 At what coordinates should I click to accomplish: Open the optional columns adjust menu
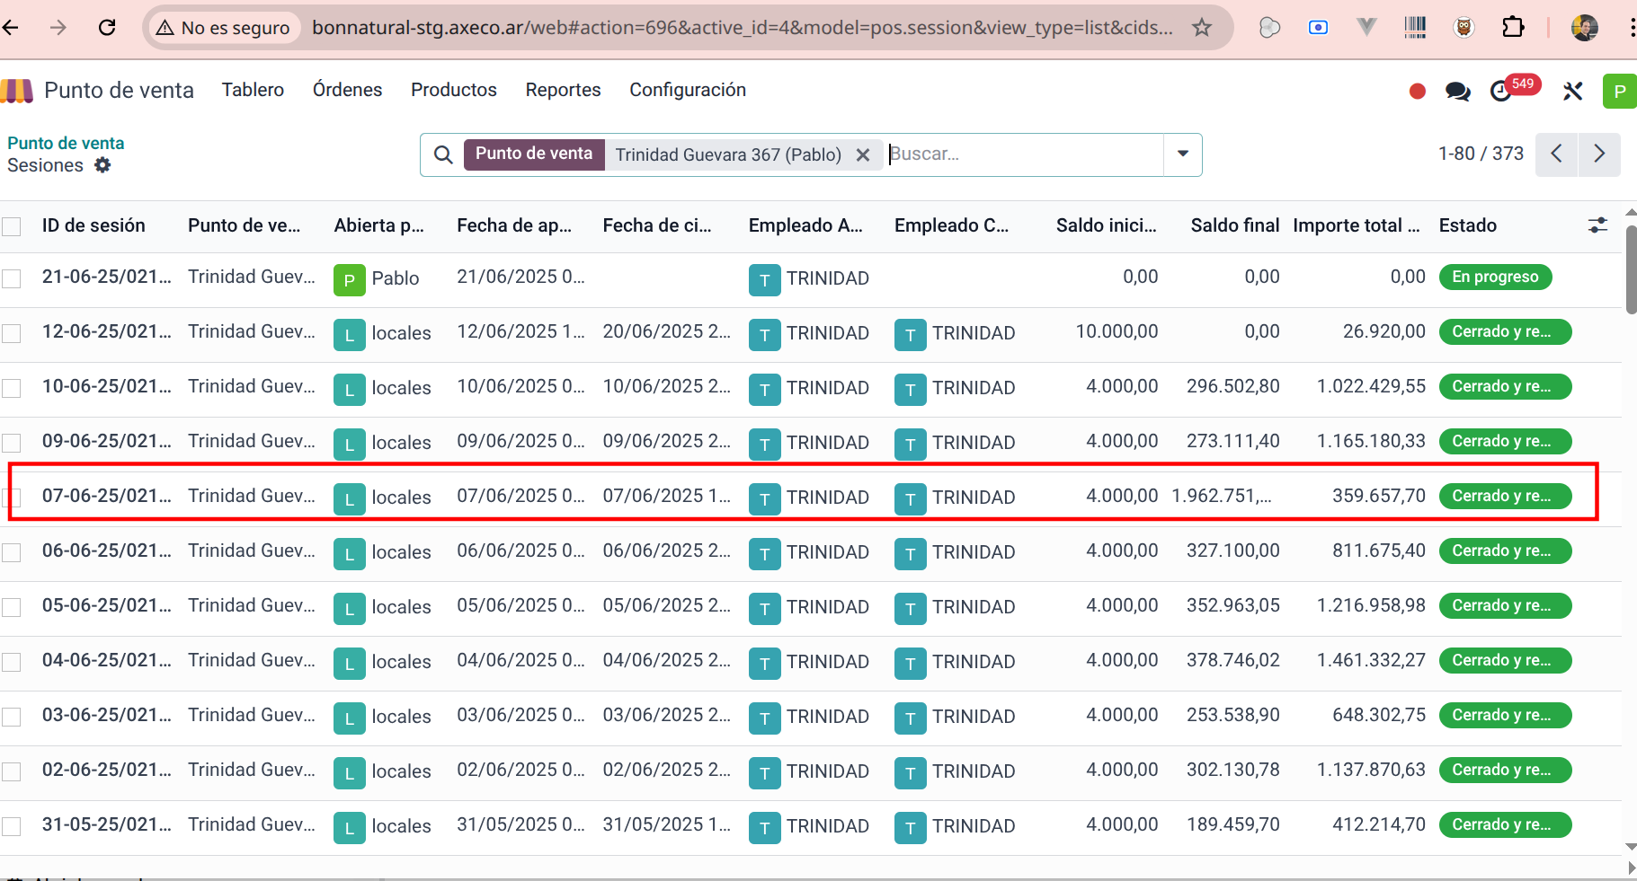pyautogui.click(x=1597, y=225)
